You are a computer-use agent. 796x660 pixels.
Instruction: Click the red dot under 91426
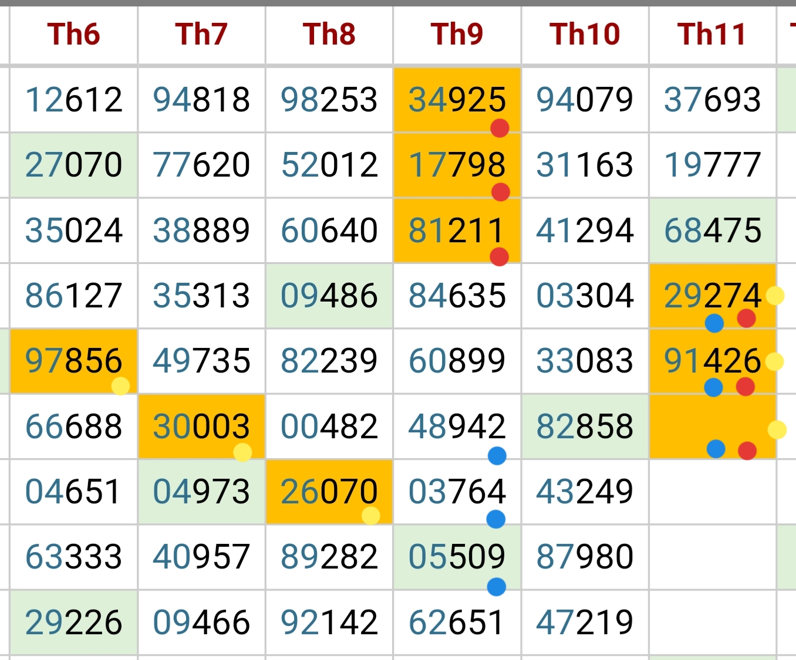[x=745, y=387]
